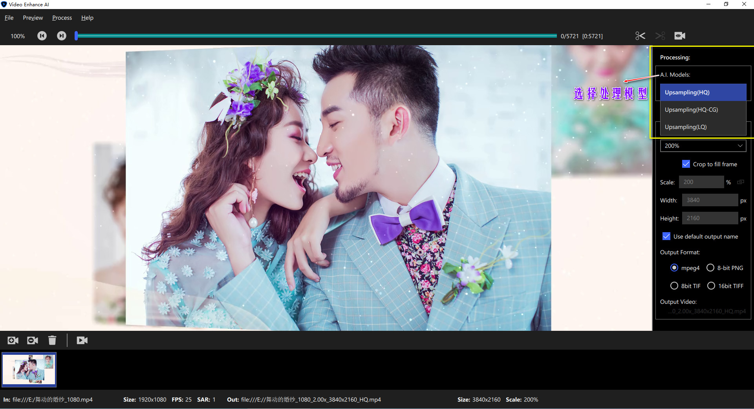The image size is (754, 409).
Task: Select 16bit TIFF output format
Action: pos(711,286)
